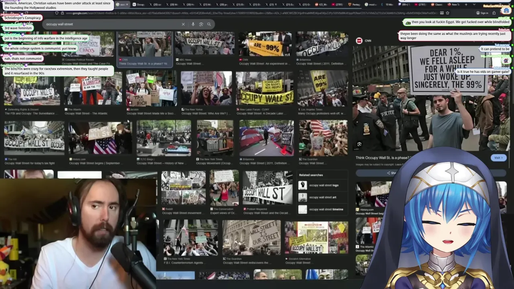
Task: Click the 'occupy wall street art' related search thumbnail
Action: pos(302,197)
